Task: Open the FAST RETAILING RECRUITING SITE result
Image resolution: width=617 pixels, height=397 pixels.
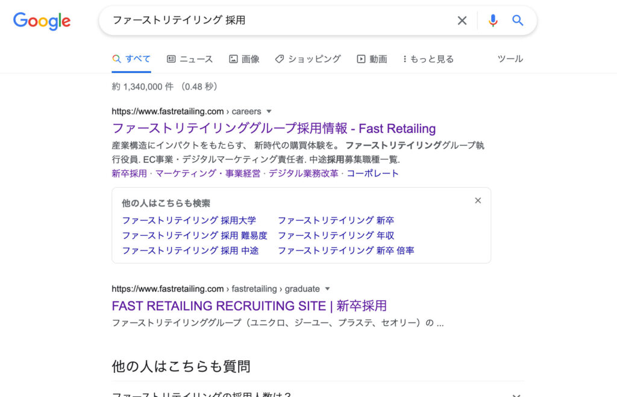Action: pyautogui.click(x=249, y=306)
